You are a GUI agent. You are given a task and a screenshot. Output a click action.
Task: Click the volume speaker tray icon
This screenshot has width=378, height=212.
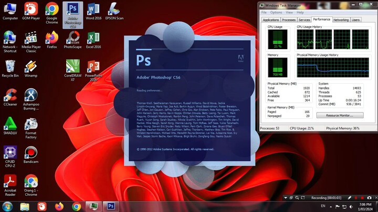tap(351, 207)
